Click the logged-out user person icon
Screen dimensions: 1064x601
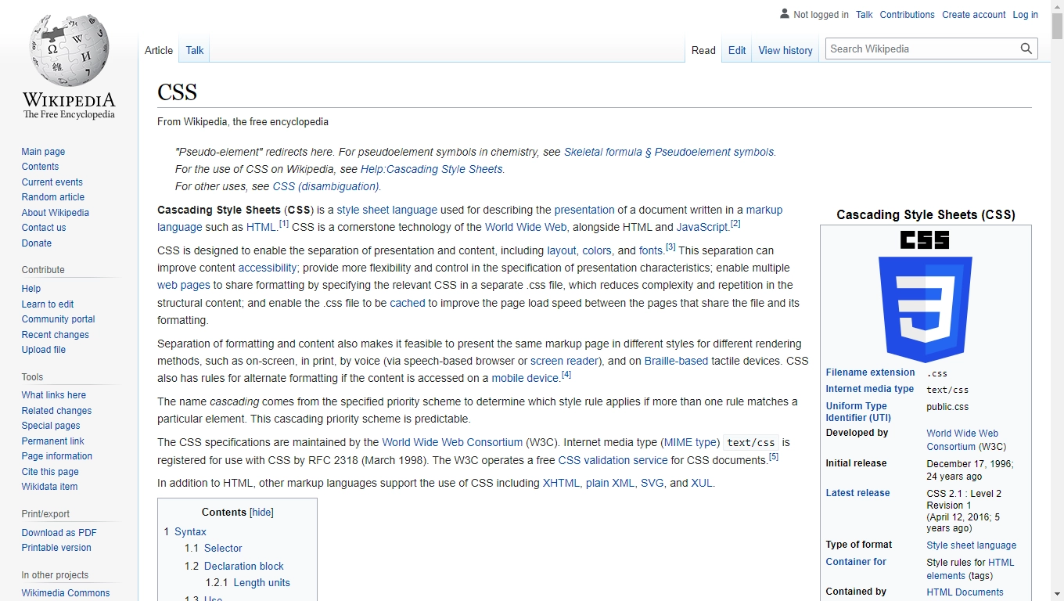(x=784, y=14)
